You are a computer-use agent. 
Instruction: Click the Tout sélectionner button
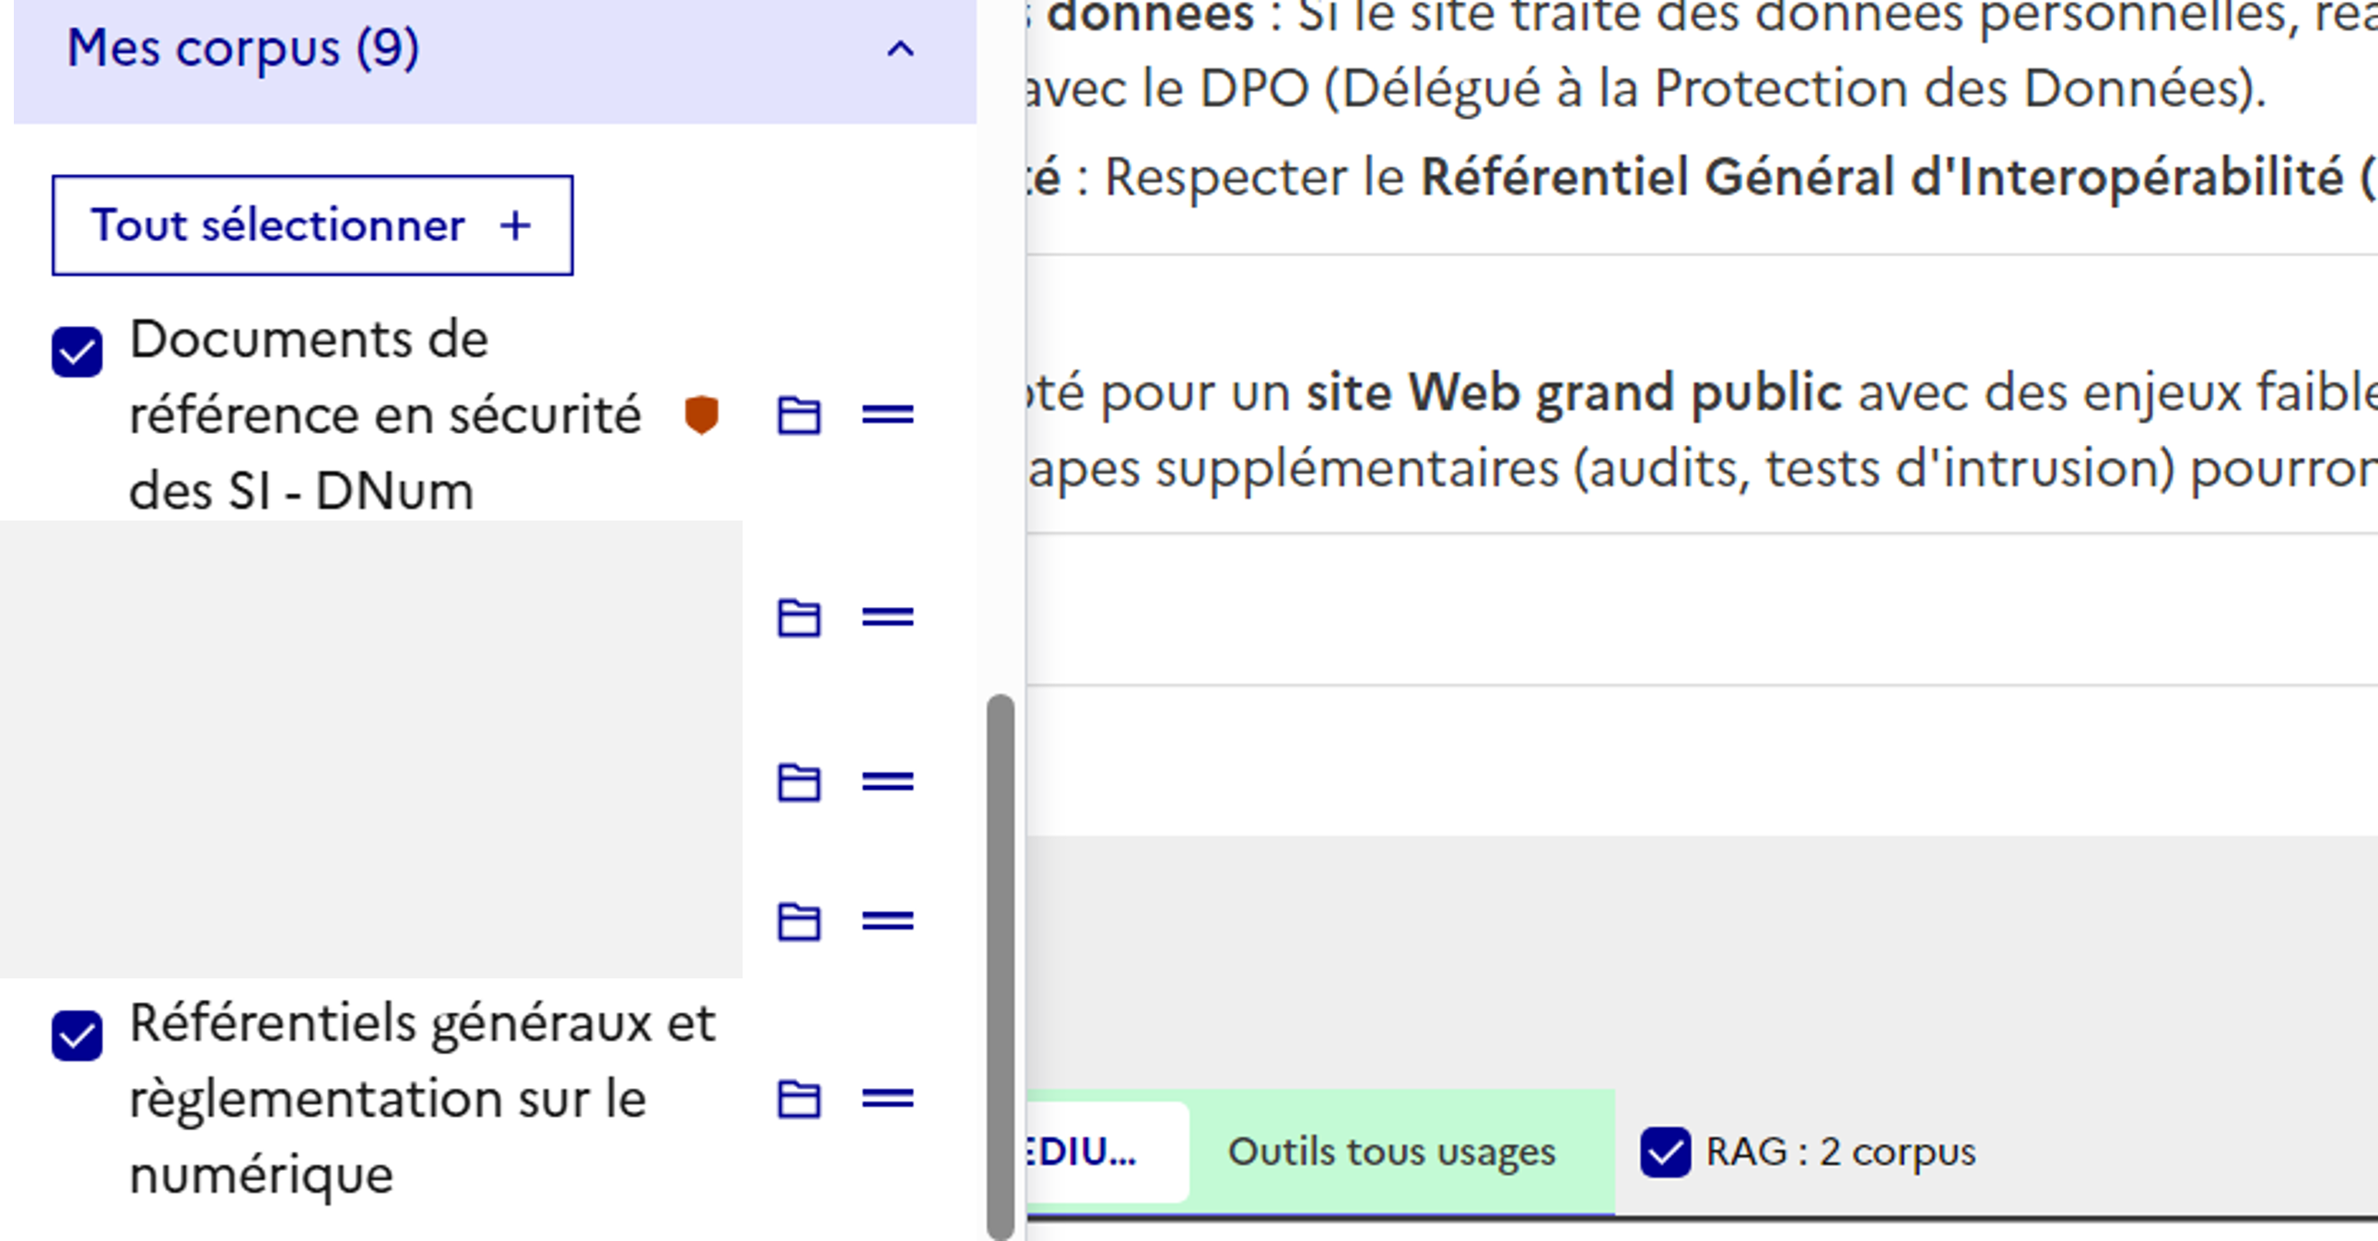coord(312,226)
